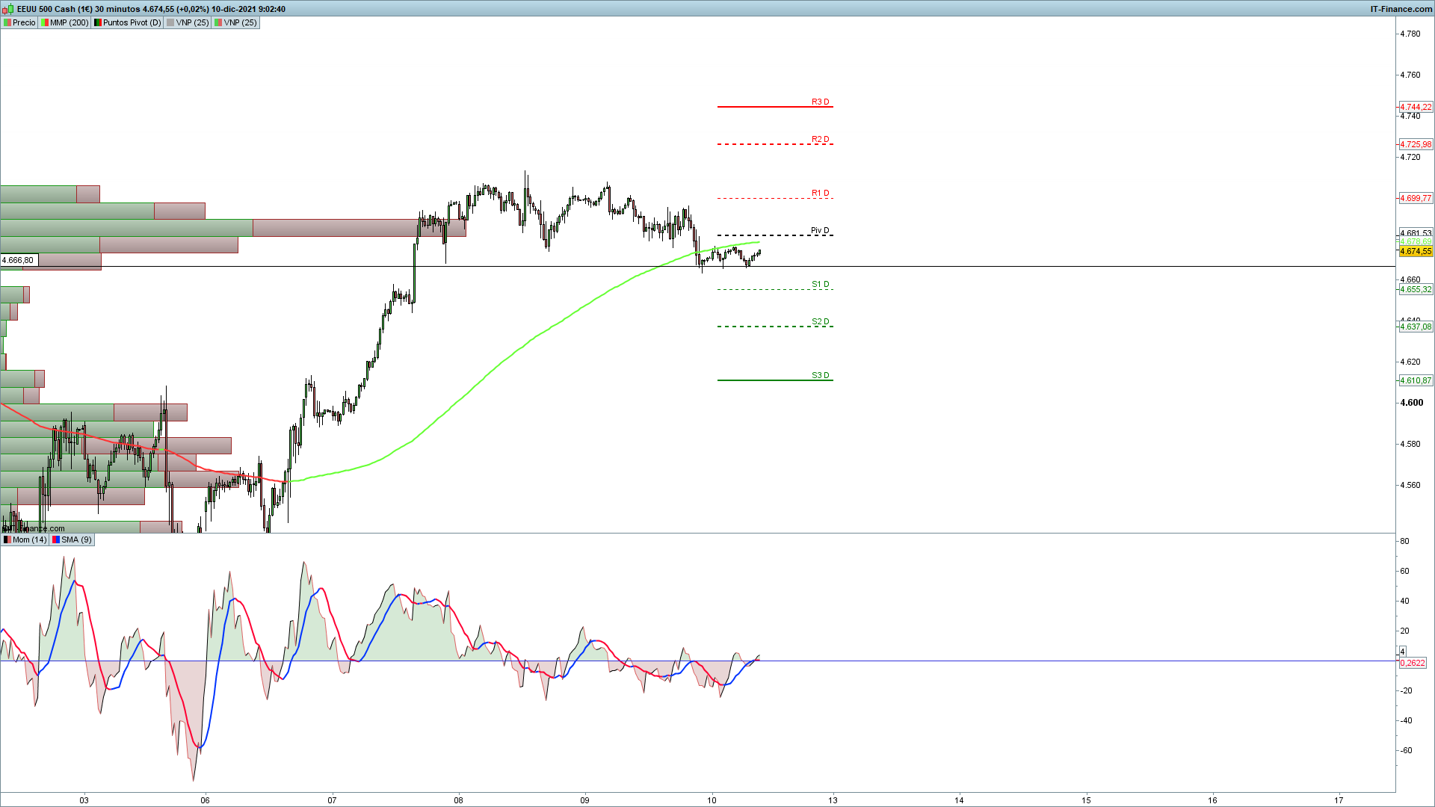
Task: Click the 4.780 price axis label
Action: pos(1410,34)
